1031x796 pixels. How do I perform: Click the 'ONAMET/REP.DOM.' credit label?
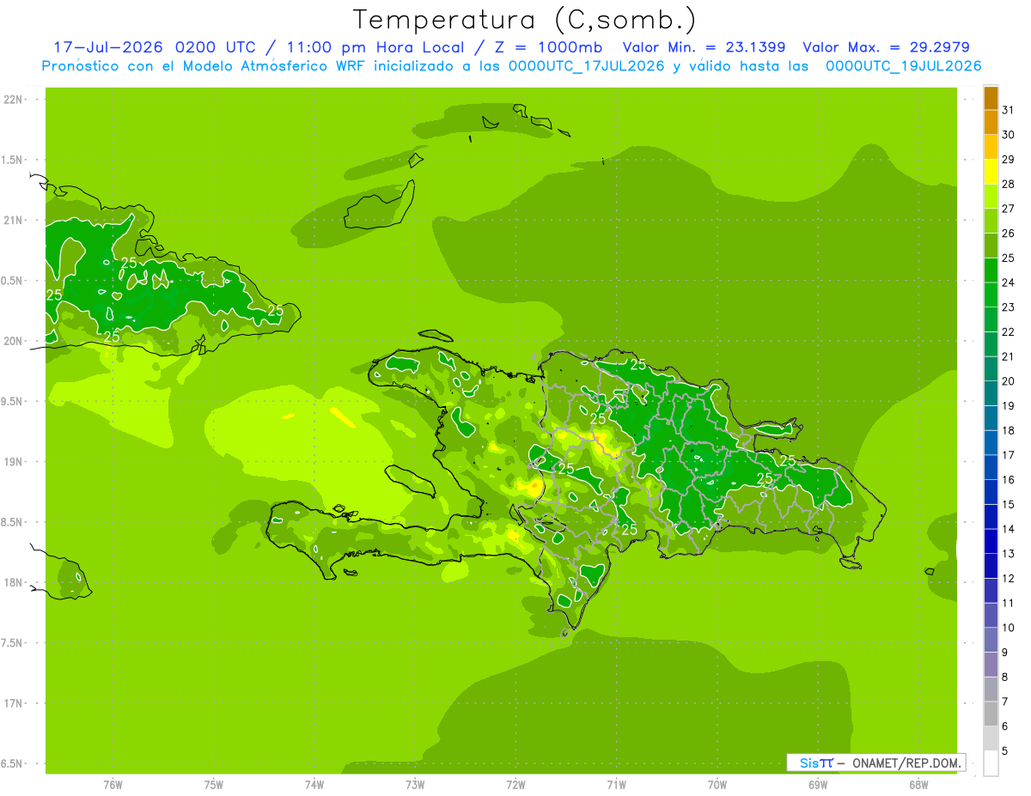[907, 763]
